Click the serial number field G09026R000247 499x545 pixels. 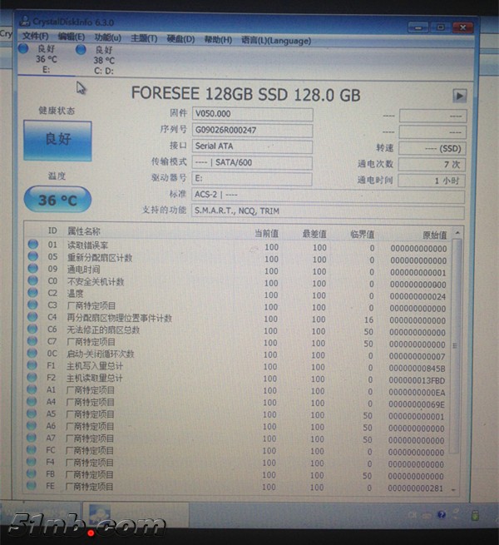(x=252, y=131)
